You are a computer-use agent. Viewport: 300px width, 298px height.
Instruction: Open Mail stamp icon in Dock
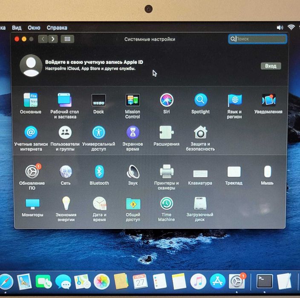pyautogui.click(x=24, y=281)
